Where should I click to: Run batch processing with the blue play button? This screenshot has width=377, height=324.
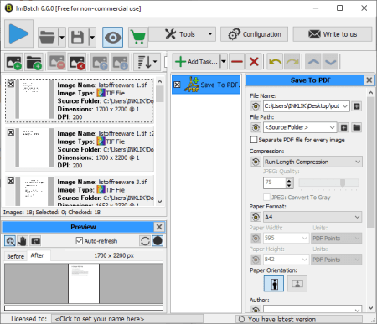[x=18, y=33]
